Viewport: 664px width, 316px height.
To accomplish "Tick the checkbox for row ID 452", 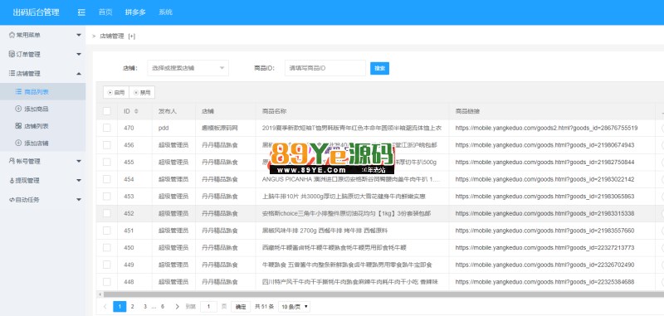I will pyautogui.click(x=107, y=213).
